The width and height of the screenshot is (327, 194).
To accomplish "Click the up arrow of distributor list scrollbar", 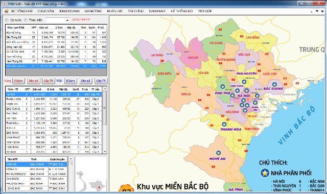I will pyautogui.click(x=71, y=159).
